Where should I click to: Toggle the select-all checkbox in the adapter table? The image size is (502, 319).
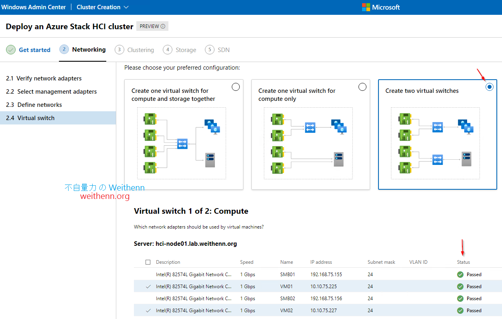(148, 262)
